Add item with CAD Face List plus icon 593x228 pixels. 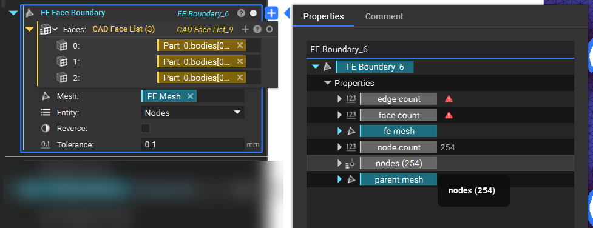[245, 29]
